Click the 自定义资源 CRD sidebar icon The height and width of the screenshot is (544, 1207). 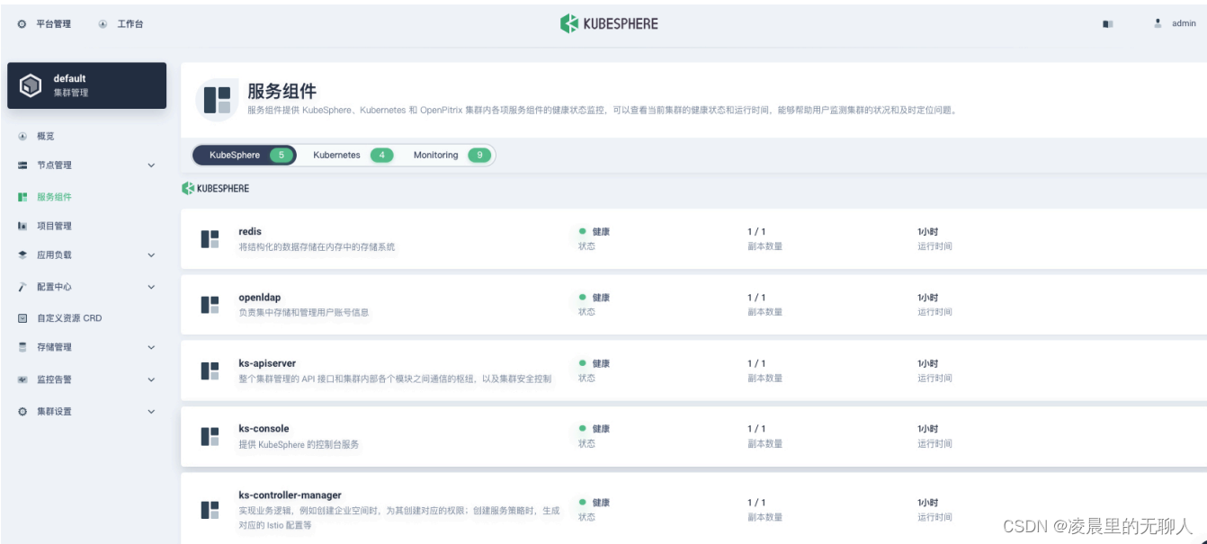point(22,318)
